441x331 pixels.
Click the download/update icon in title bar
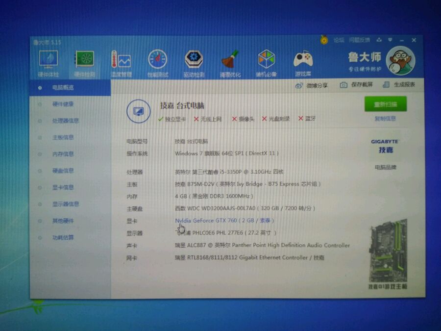coord(379,40)
